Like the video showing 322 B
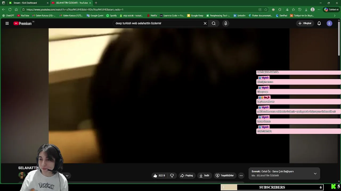The image size is (341, 191). click(159, 176)
